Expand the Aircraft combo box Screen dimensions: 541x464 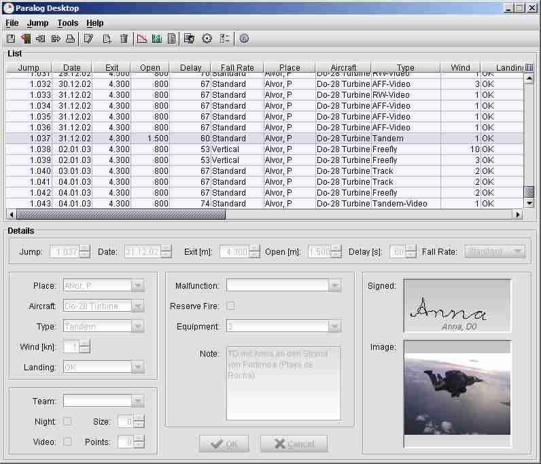tap(137, 306)
